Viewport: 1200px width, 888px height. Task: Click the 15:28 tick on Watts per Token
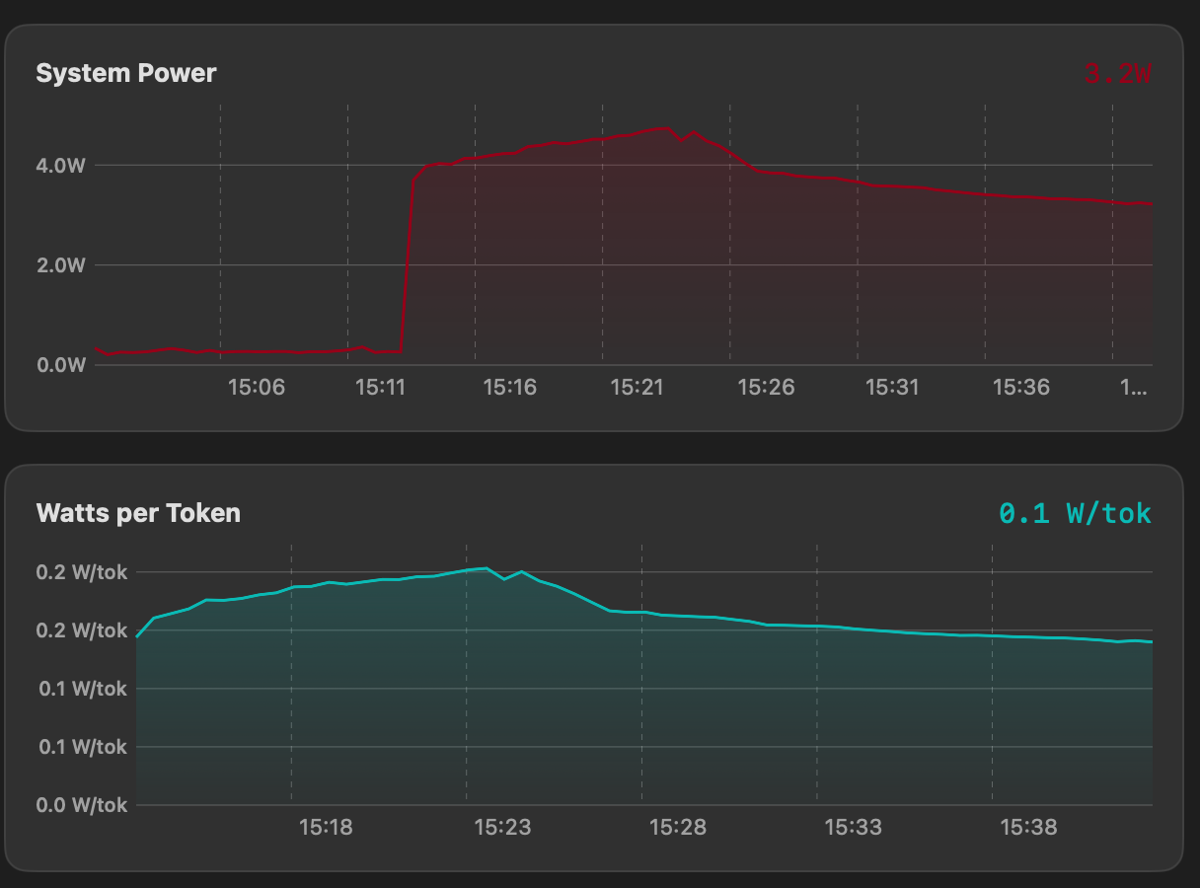[677, 827]
